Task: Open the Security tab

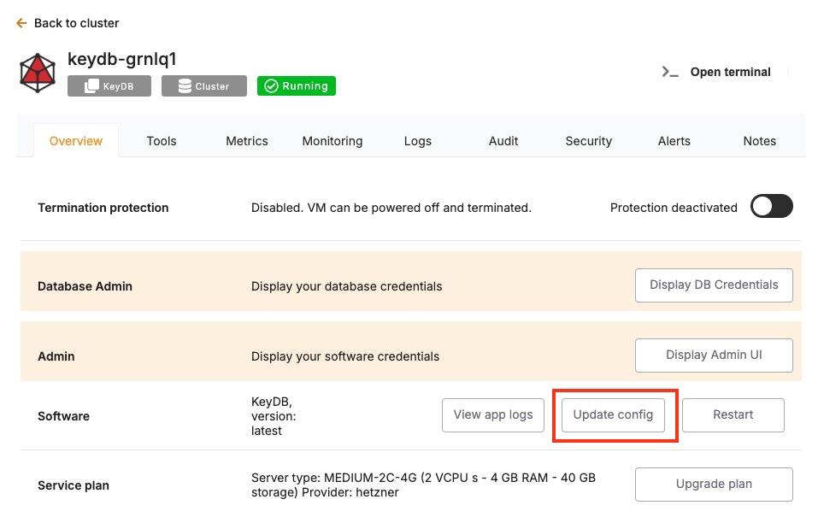Action: (x=588, y=141)
